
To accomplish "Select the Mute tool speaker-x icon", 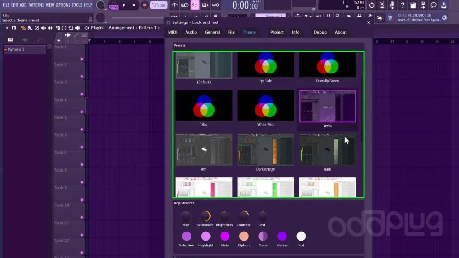I will (x=43, y=28).
